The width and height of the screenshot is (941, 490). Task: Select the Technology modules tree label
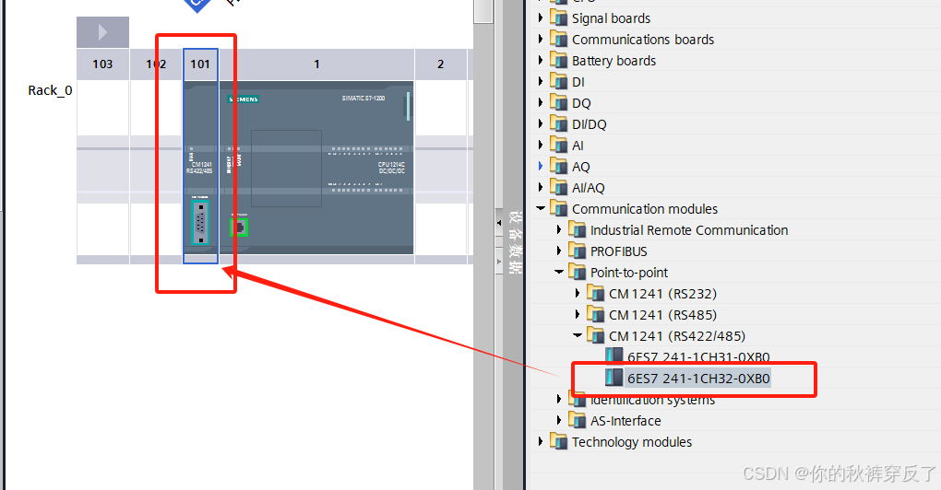click(x=631, y=442)
